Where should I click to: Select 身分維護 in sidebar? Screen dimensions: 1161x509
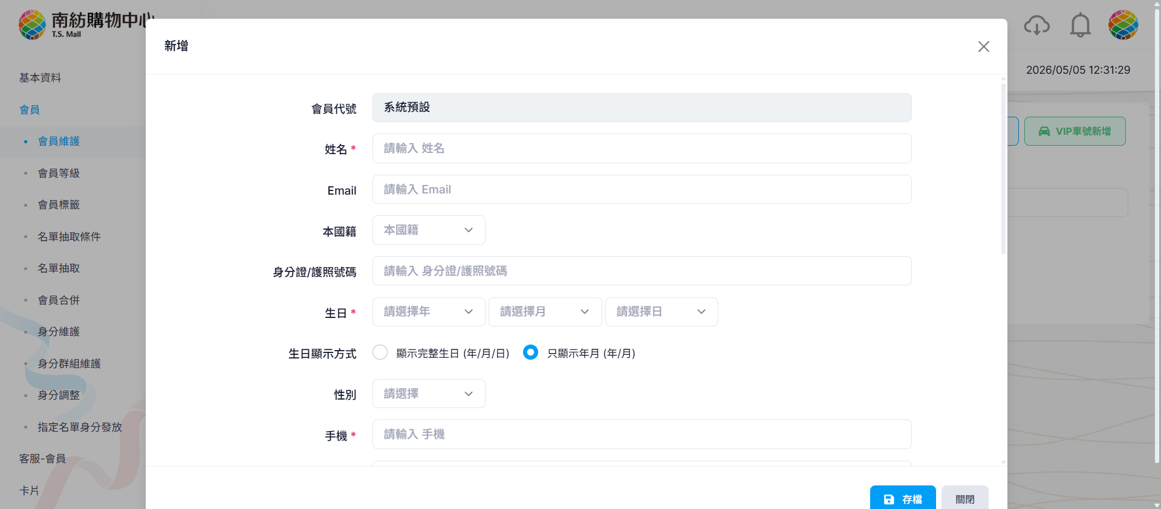59,332
